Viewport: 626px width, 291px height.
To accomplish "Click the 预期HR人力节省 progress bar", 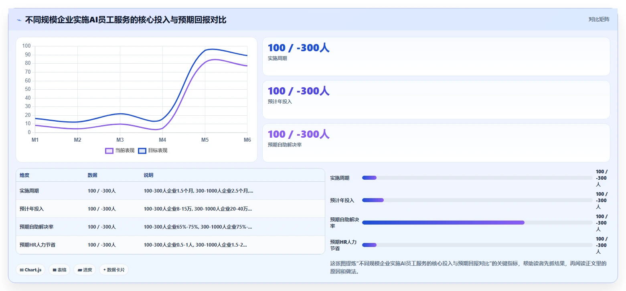I will [477, 245].
